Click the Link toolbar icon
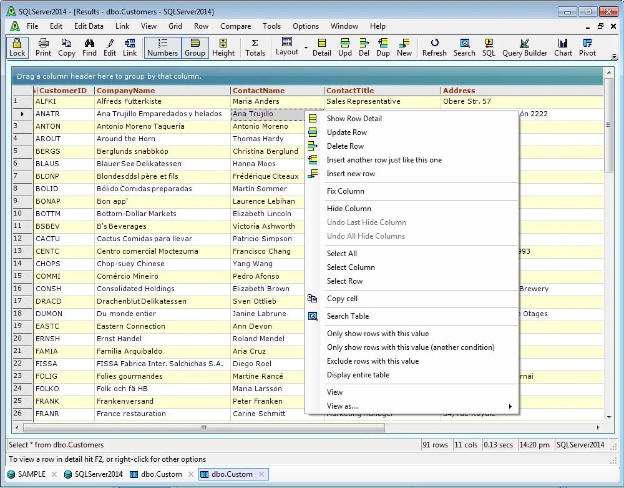This screenshot has height=488, width=624. (x=130, y=47)
